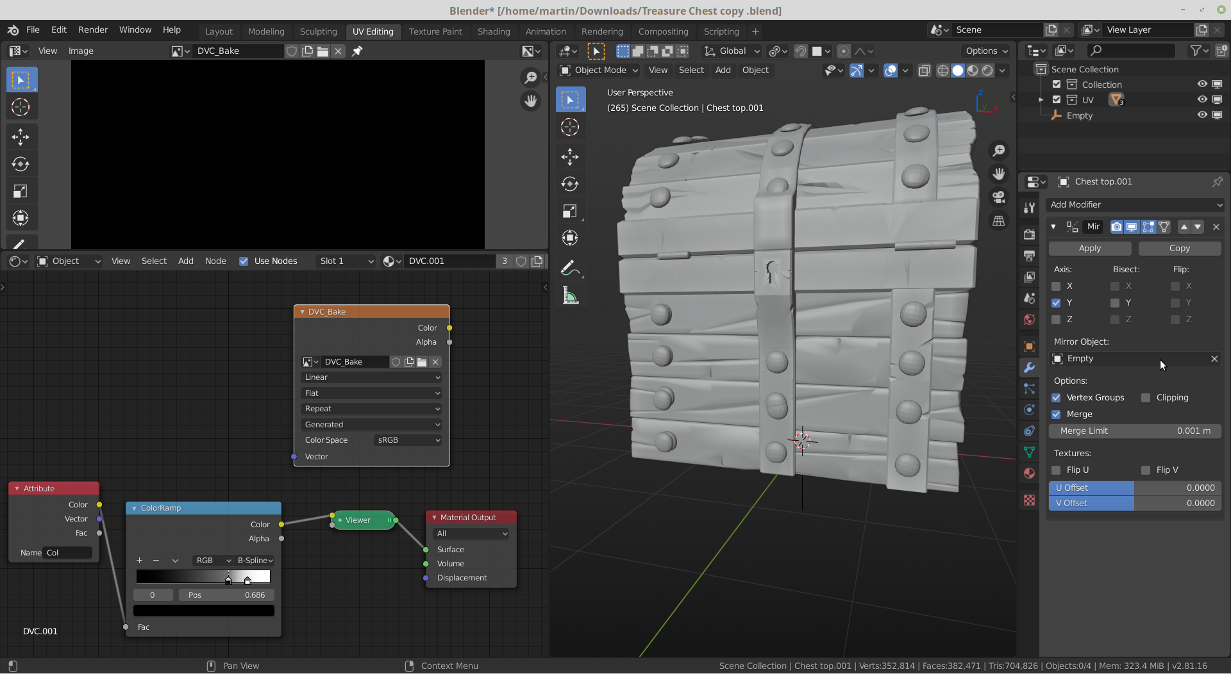Apply the Mirror modifier
1231x674 pixels.
tap(1089, 249)
